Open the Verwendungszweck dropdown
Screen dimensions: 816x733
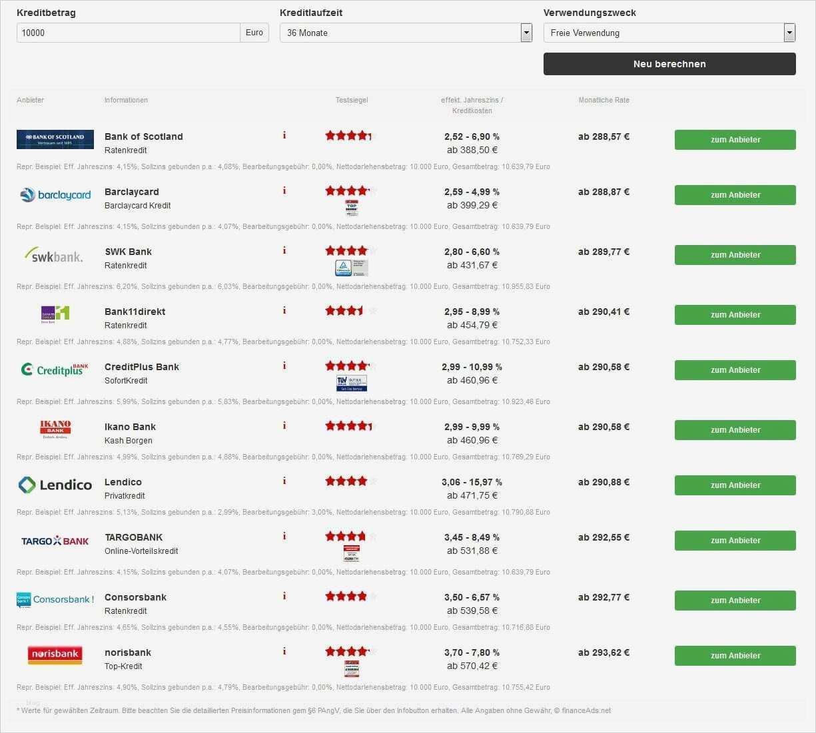point(669,33)
